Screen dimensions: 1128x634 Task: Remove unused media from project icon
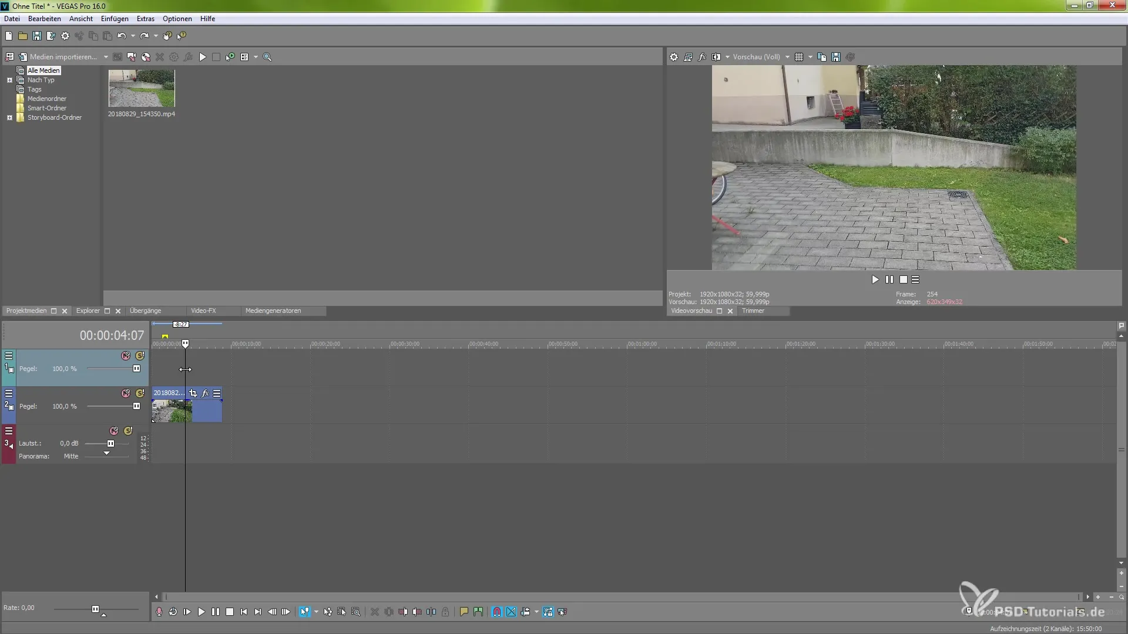(9, 57)
